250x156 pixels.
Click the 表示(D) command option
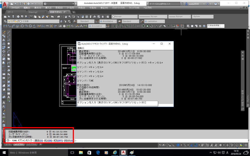pyautogui.click(x=39, y=141)
